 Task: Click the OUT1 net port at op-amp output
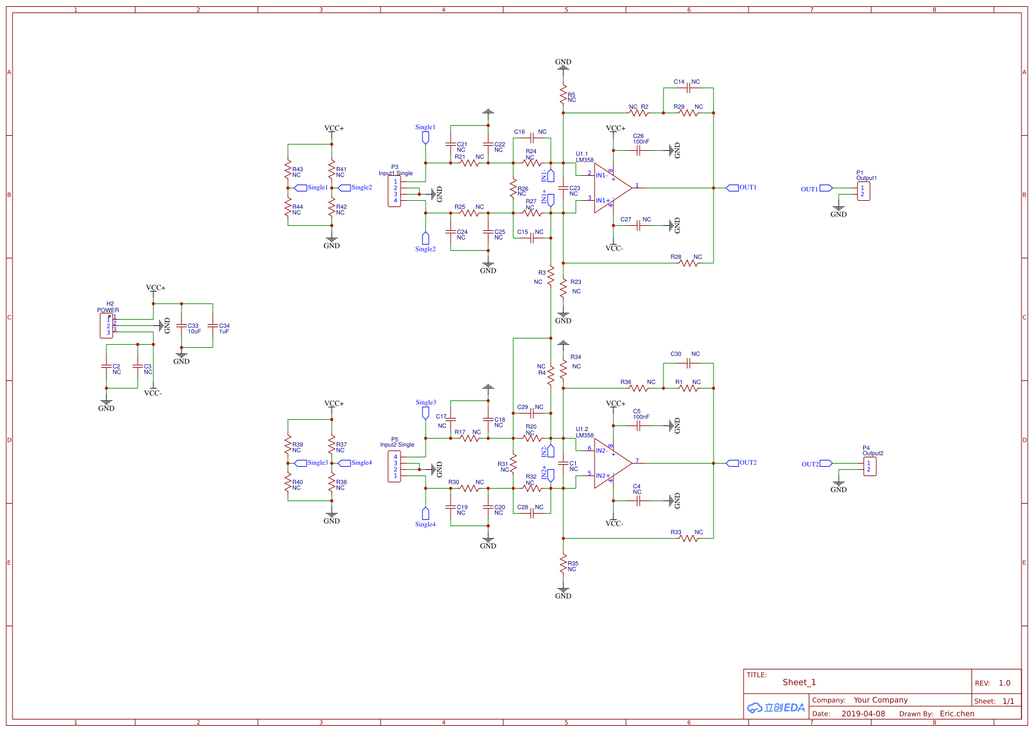pos(732,188)
